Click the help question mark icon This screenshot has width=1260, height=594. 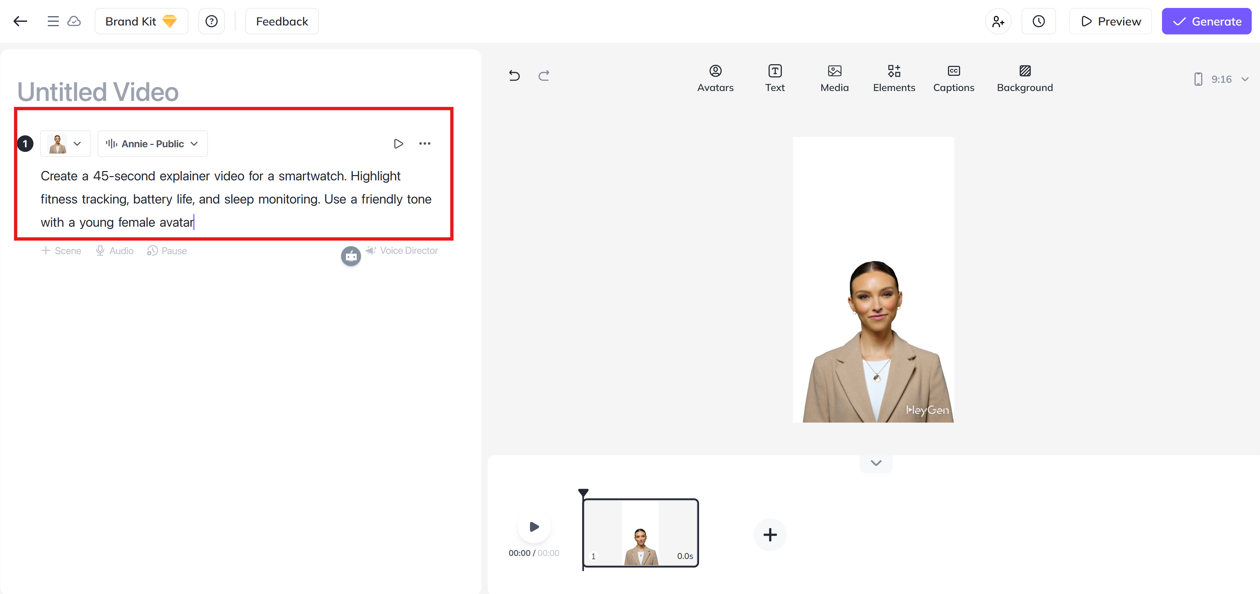tap(211, 21)
